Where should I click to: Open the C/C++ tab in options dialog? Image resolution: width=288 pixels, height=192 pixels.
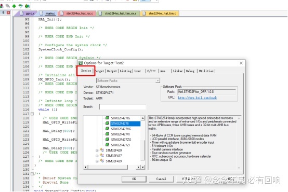tap(151, 71)
